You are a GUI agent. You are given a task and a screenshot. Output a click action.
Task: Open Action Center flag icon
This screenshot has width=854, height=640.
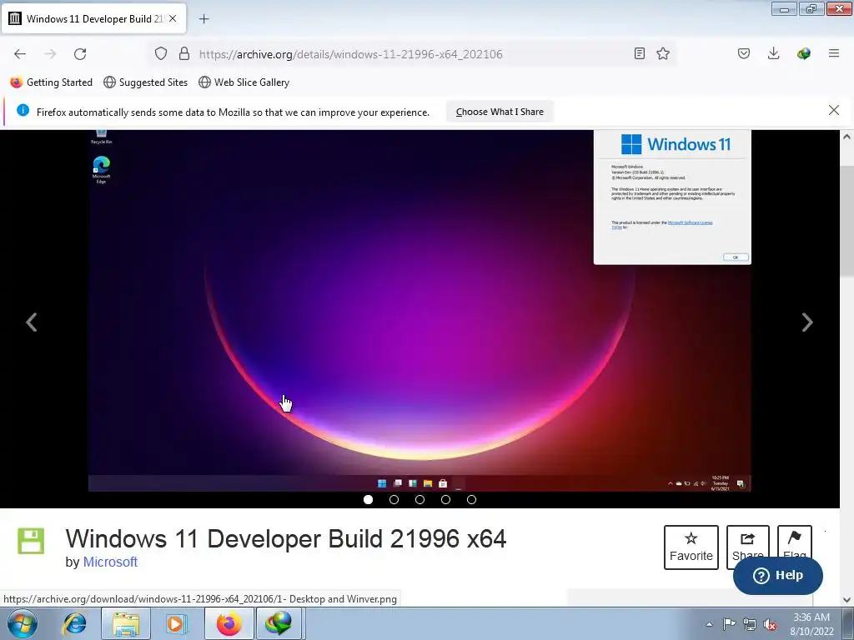[x=729, y=624]
